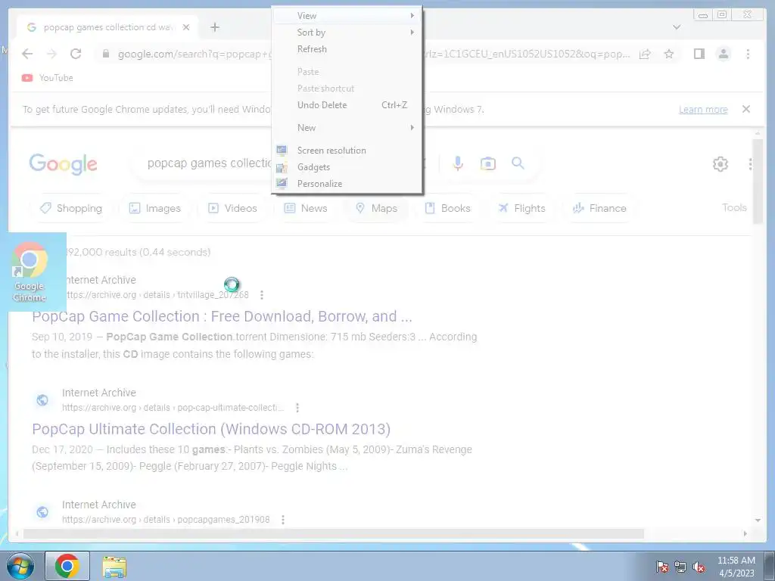
Task: Click Learn more about Chrome updates
Action: pyautogui.click(x=703, y=110)
